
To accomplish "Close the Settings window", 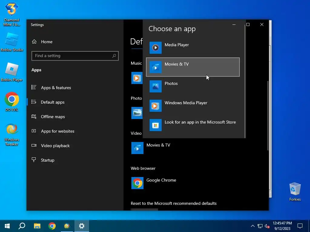I will click(262, 24).
